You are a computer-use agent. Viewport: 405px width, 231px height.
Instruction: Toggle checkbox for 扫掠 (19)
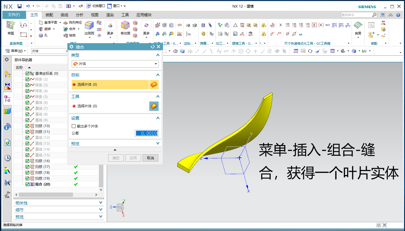[27, 178]
